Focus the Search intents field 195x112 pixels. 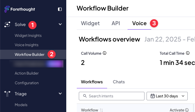(x=112, y=96)
